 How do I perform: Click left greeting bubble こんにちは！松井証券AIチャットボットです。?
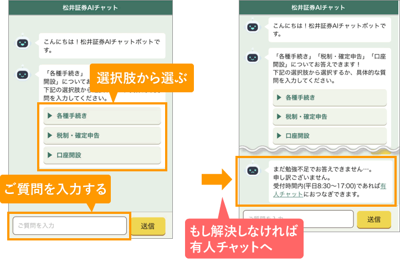102,46
